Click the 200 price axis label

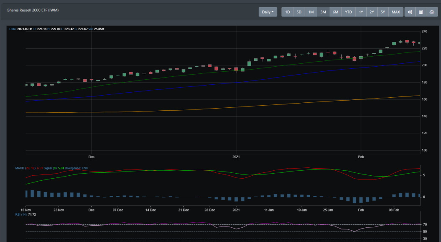[424, 65]
